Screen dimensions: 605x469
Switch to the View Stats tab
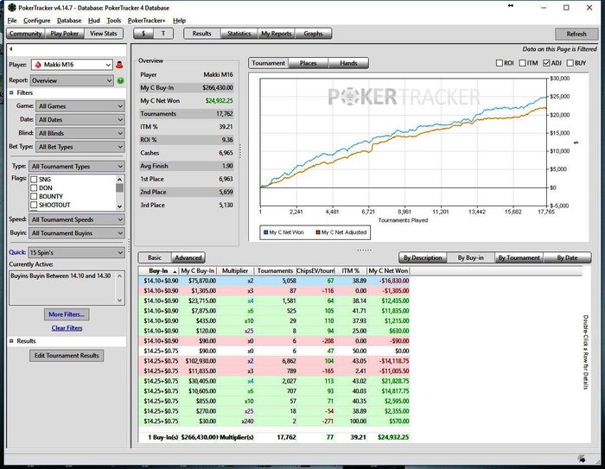(x=104, y=34)
